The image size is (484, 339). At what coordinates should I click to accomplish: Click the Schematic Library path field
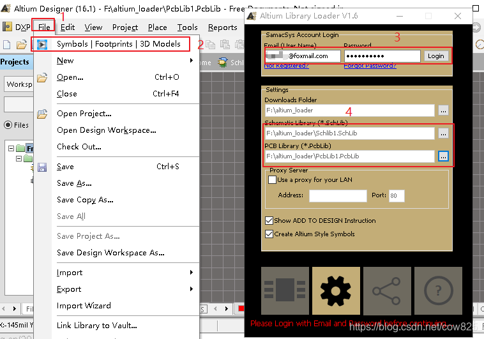click(x=349, y=133)
